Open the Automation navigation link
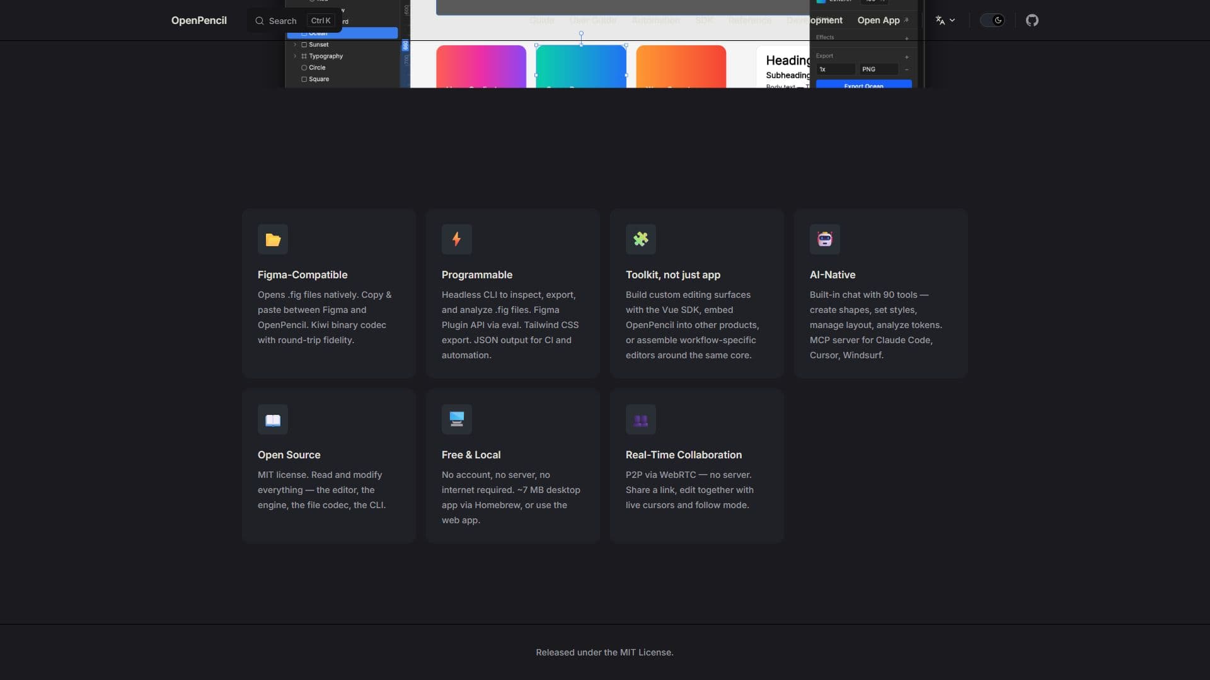 [655, 20]
